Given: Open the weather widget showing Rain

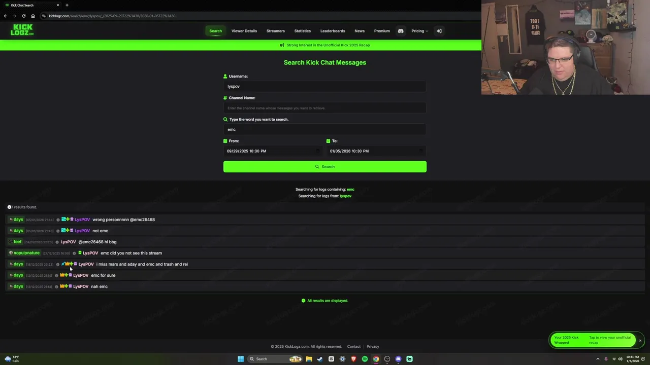Looking at the screenshot, I should [11, 359].
